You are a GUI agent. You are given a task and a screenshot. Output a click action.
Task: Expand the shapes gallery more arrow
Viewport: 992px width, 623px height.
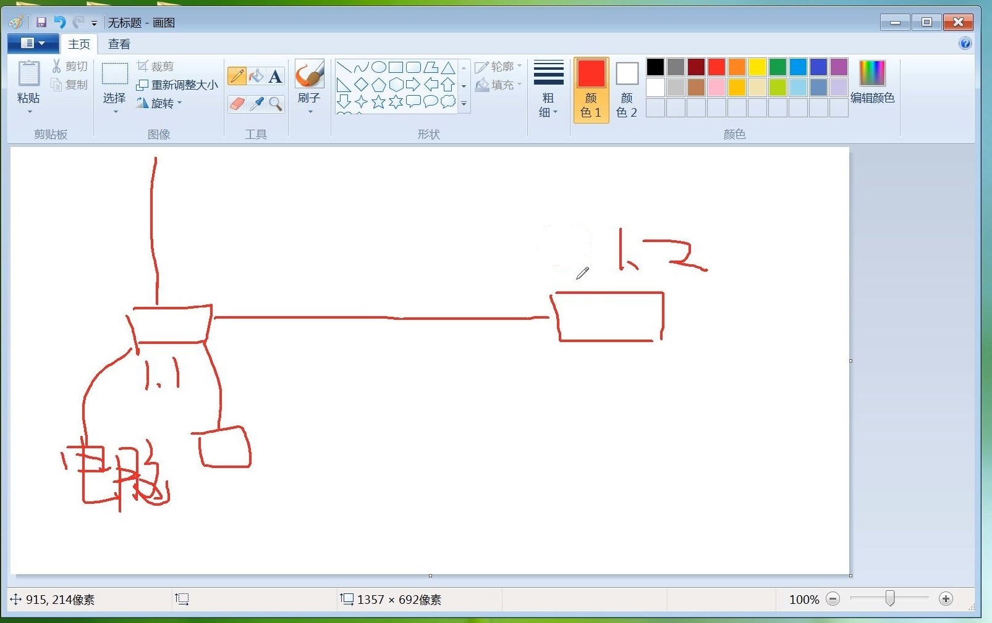point(464,104)
